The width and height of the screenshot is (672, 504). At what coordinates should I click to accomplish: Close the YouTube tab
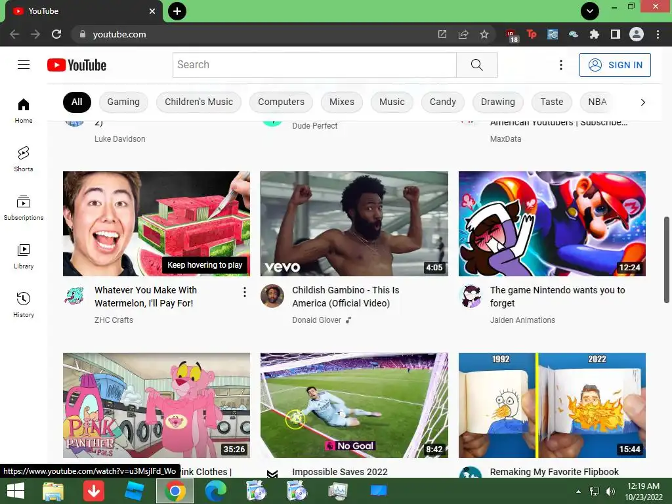152,11
